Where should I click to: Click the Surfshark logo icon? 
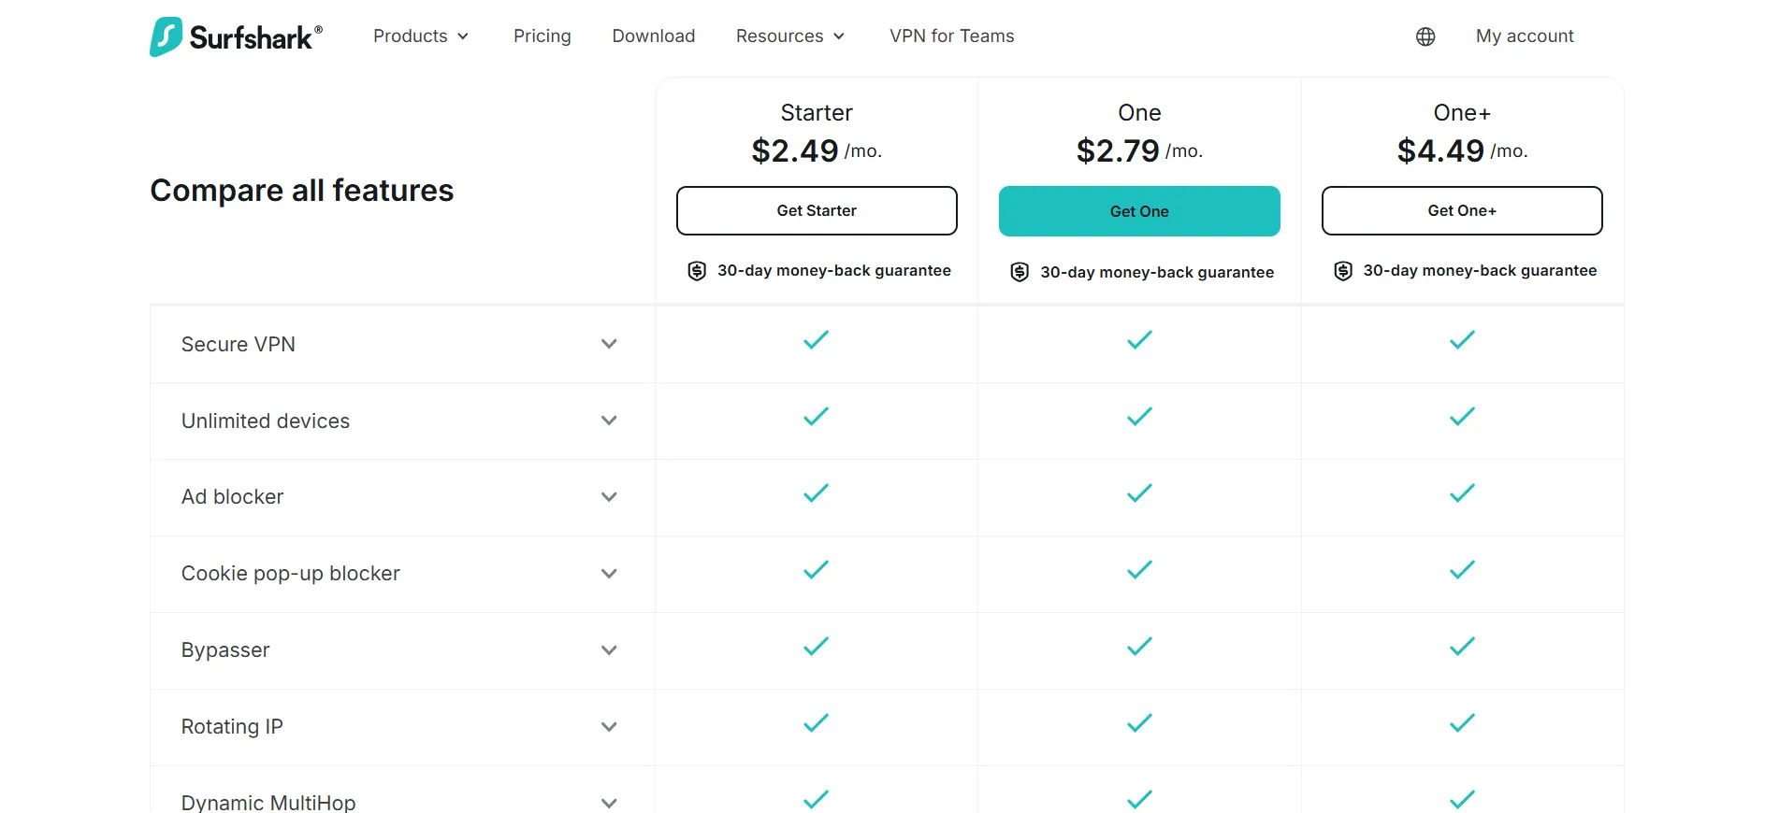166,36
